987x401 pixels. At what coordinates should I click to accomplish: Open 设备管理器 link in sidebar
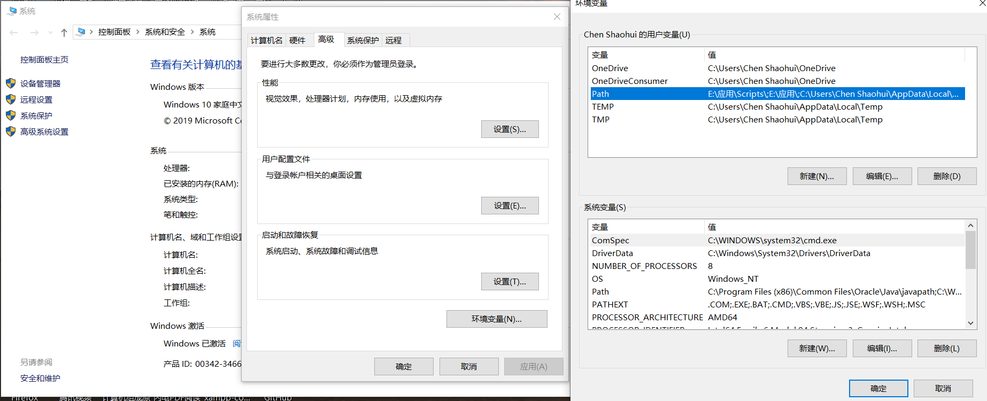41,83
